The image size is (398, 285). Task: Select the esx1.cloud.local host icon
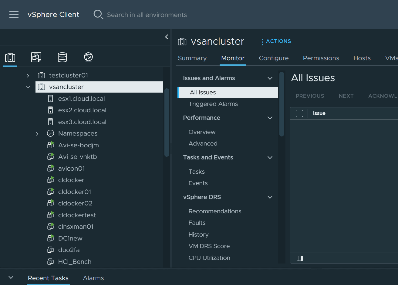coord(50,98)
